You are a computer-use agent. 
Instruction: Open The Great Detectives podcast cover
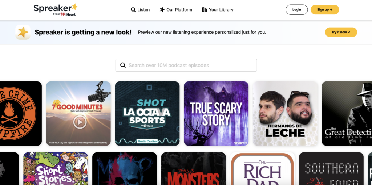tap(347, 113)
